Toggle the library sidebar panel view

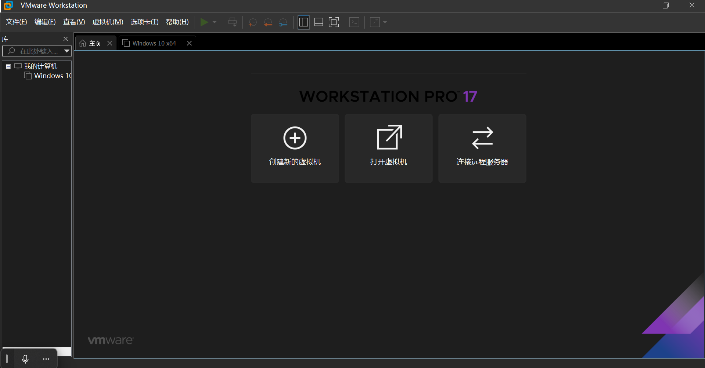[x=303, y=22]
